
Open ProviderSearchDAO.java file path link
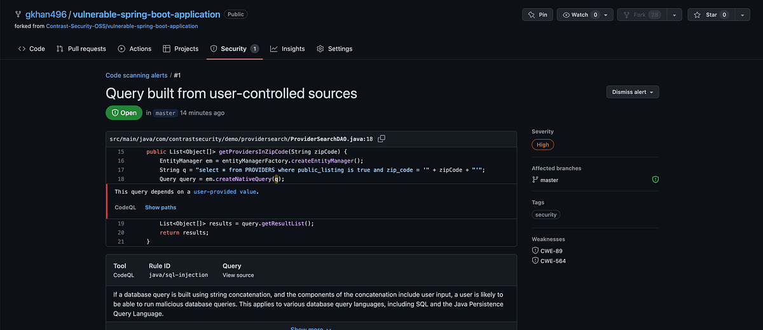pyautogui.click(x=241, y=138)
